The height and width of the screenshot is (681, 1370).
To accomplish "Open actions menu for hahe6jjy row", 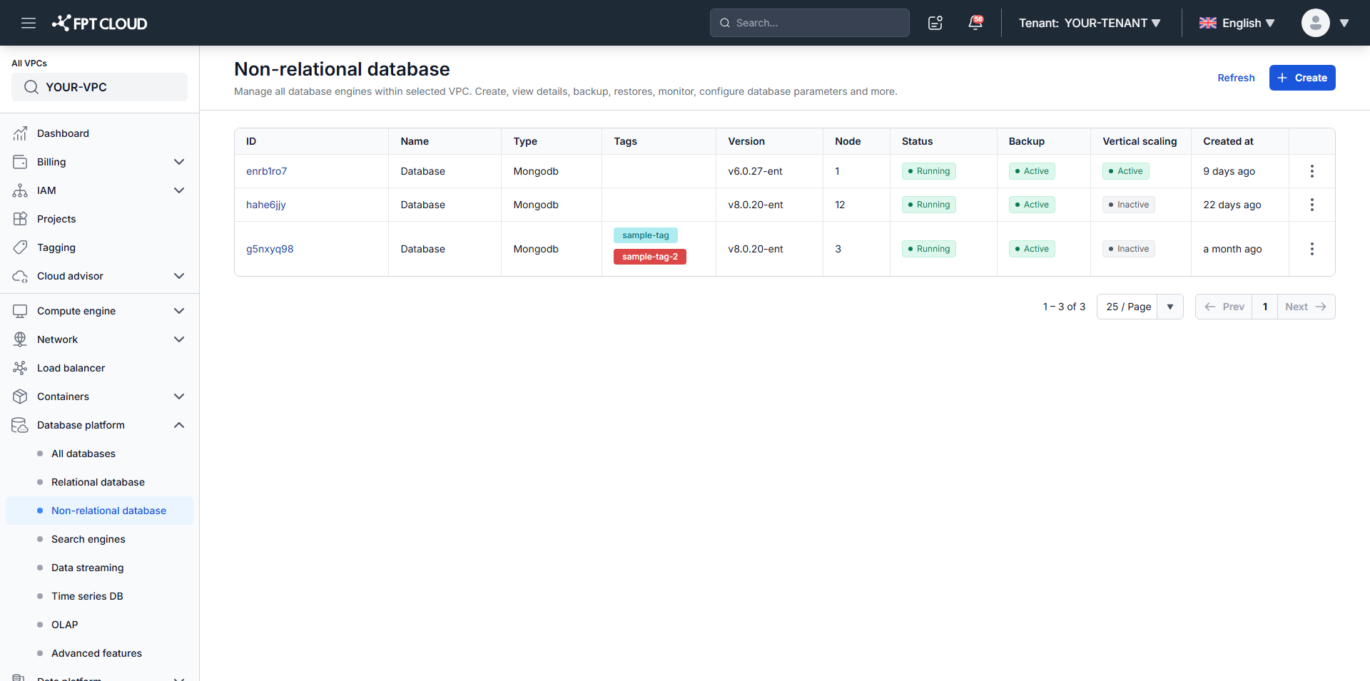I will pyautogui.click(x=1311, y=205).
